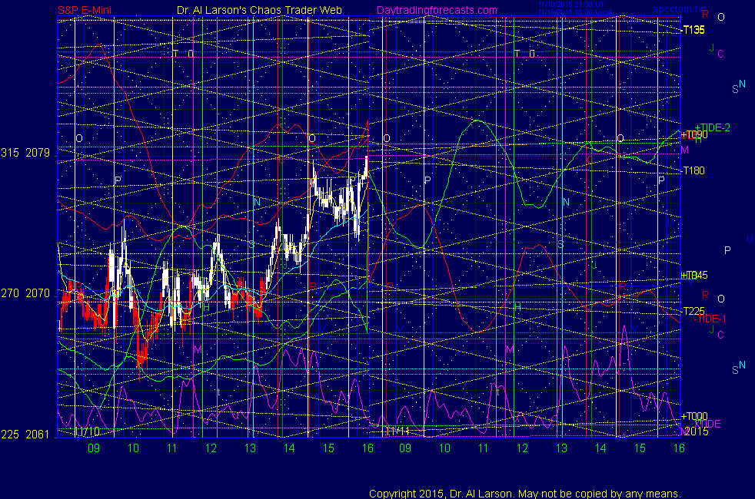The width and height of the screenshot is (755, 499).
Task: Click the '11/10/2015 21:30 UT' timestamp
Action: [x=571, y=5]
